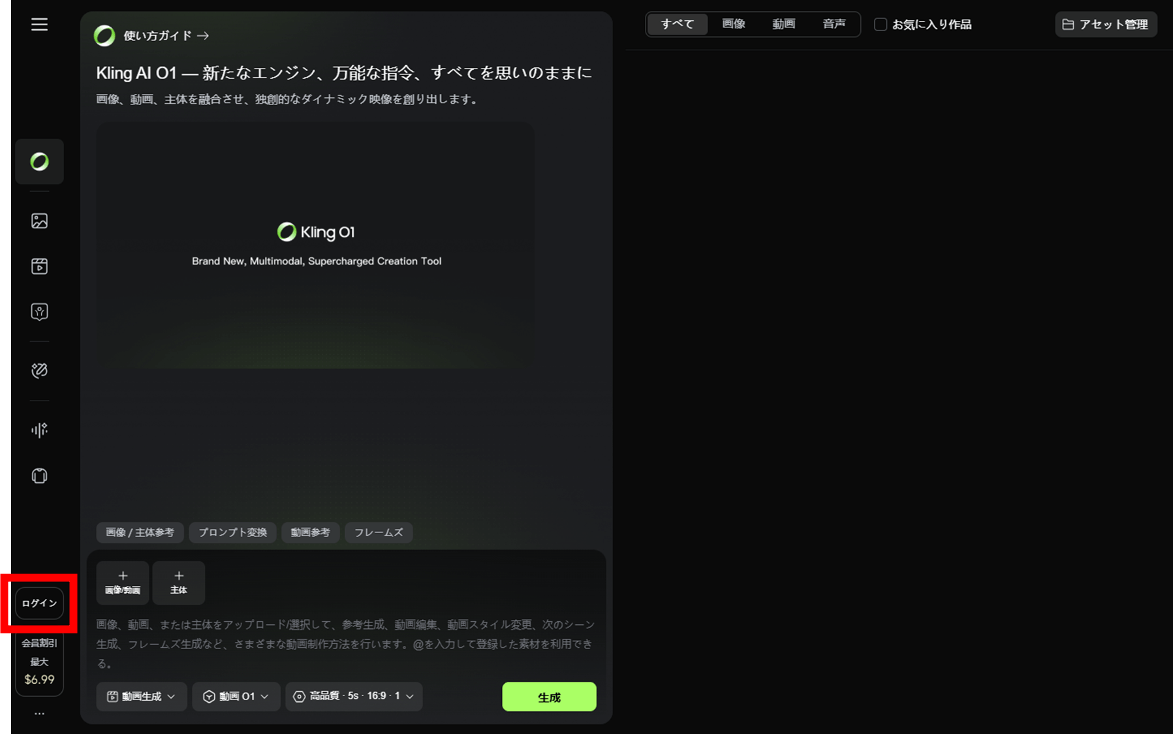Image resolution: width=1173 pixels, height=734 pixels.
Task: Open the image generation sidebar icon
Action: pyautogui.click(x=39, y=221)
